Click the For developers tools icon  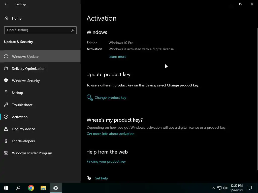click(6, 141)
